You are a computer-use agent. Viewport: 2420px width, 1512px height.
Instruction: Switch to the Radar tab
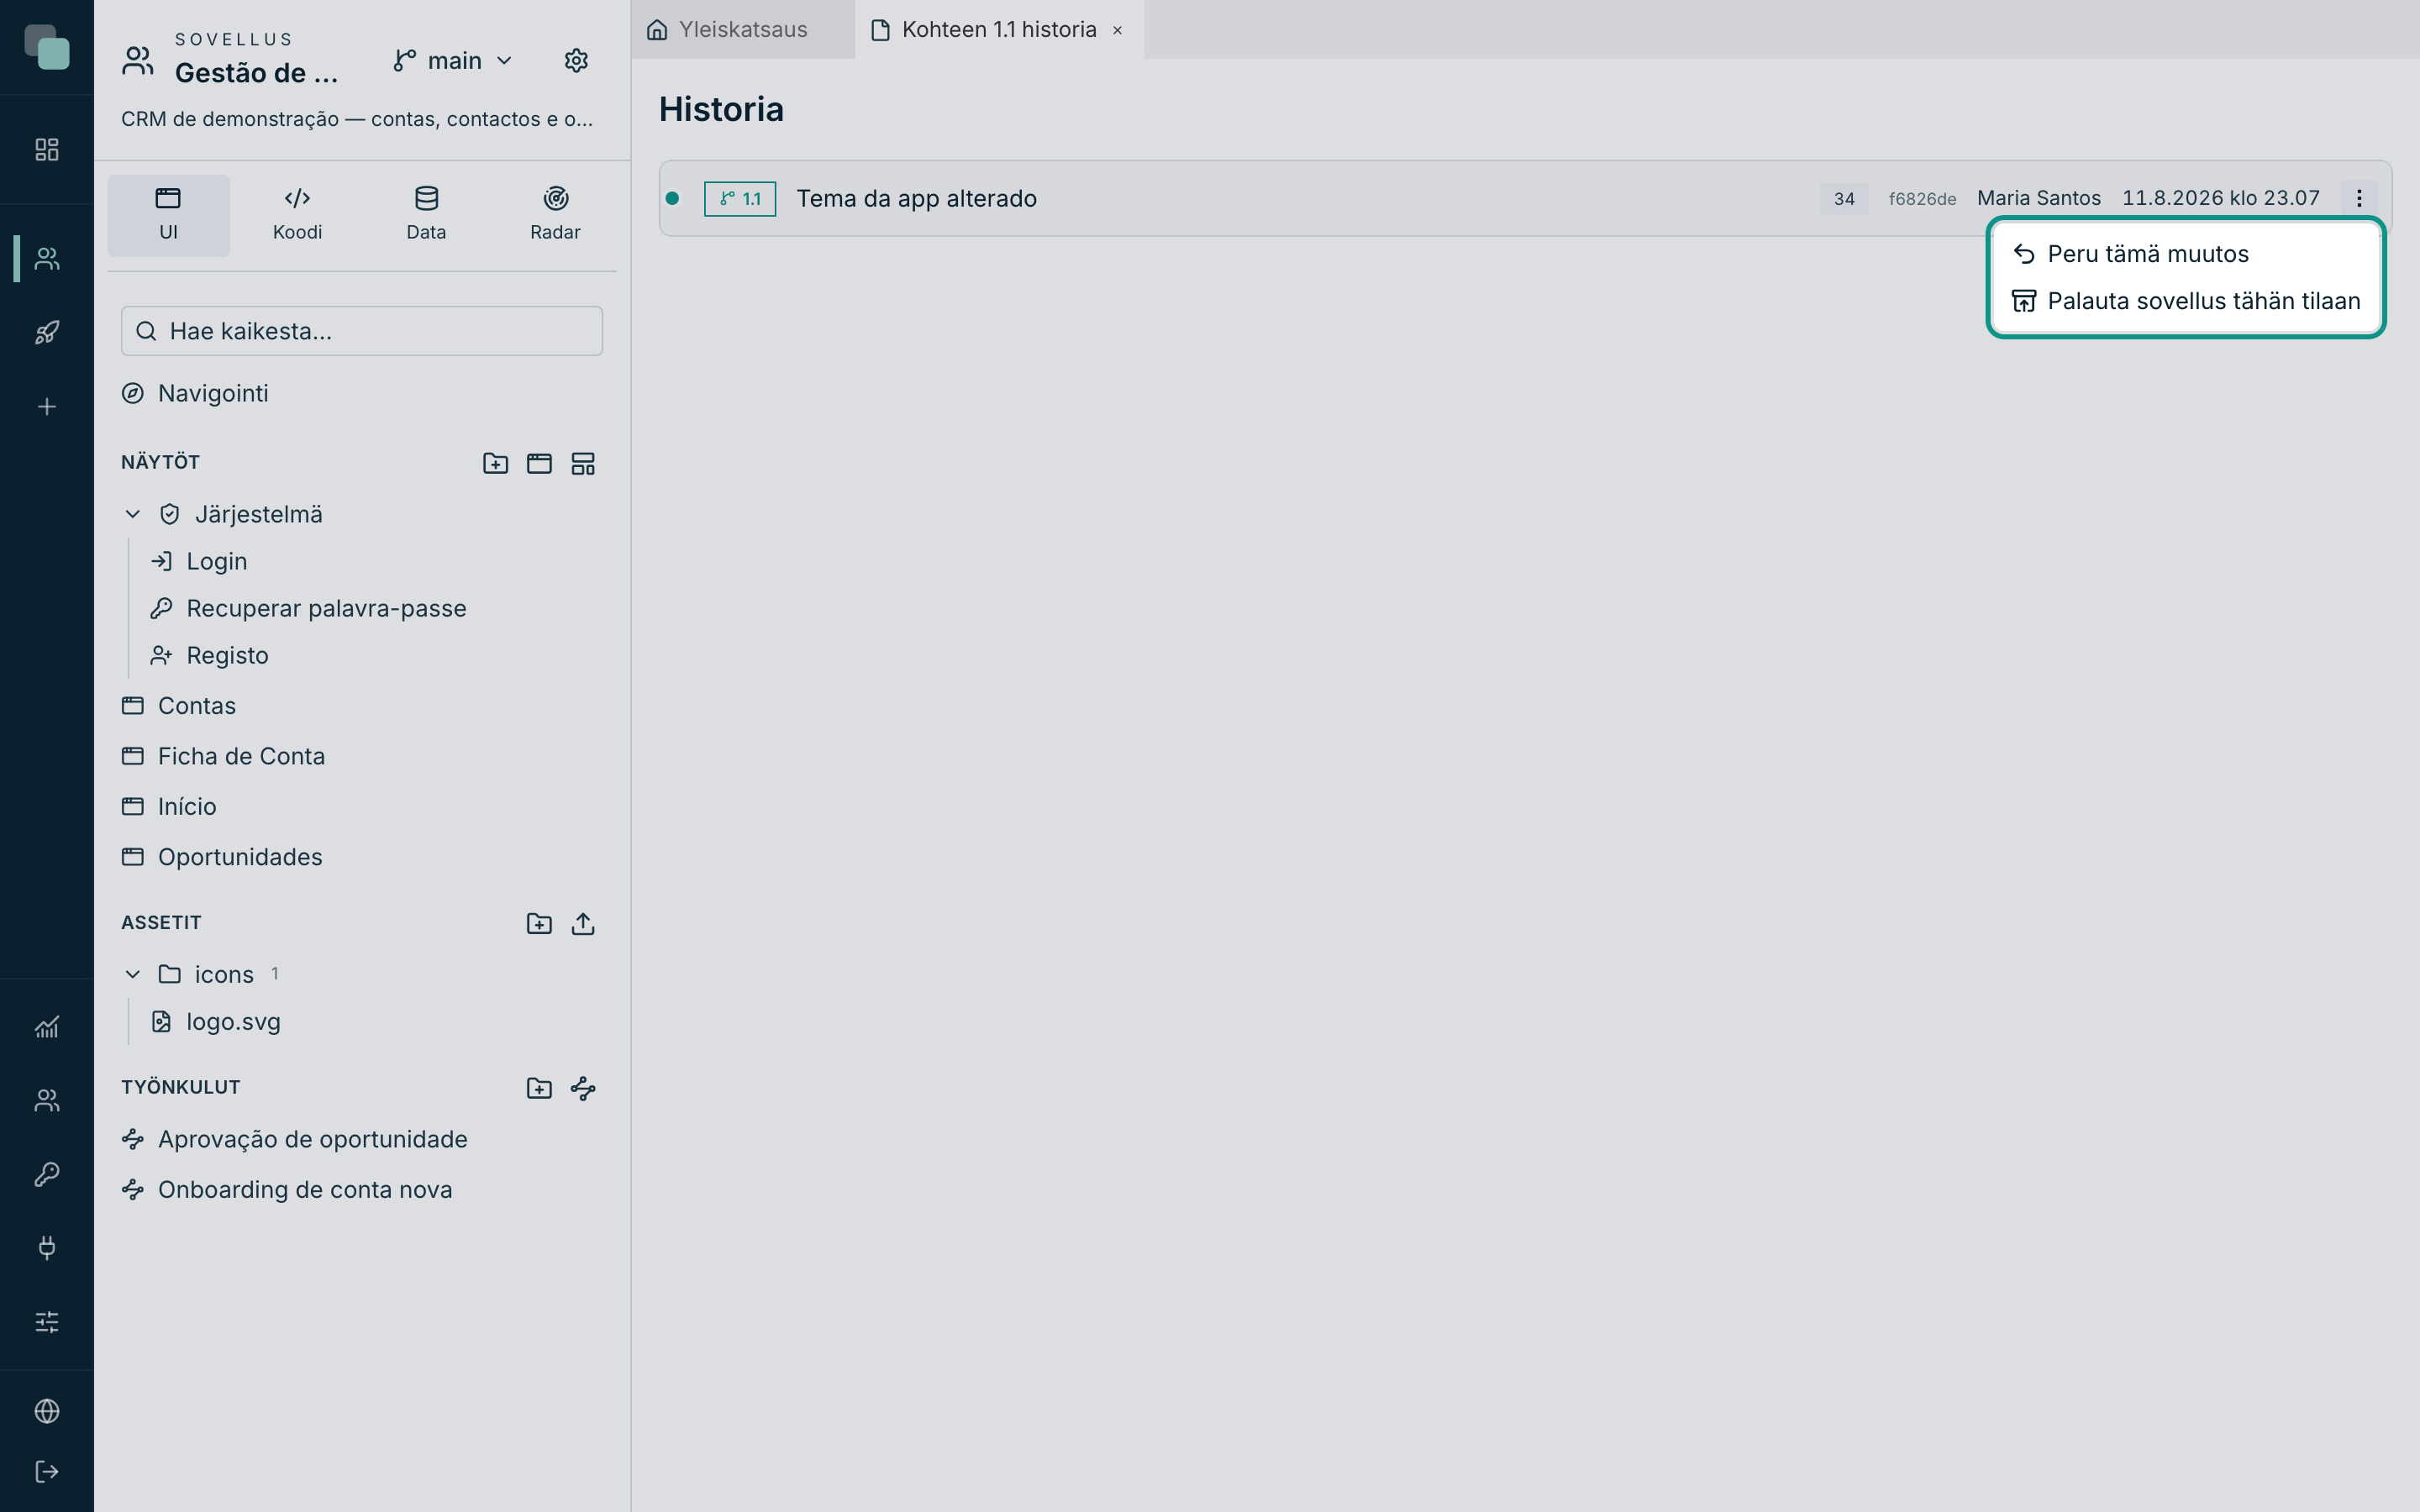(x=555, y=215)
